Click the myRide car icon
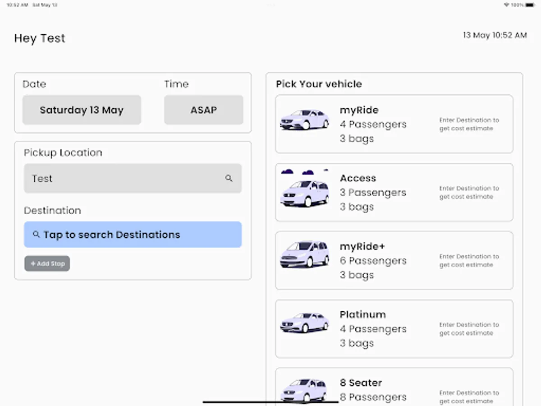541x406 pixels. [304, 120]
